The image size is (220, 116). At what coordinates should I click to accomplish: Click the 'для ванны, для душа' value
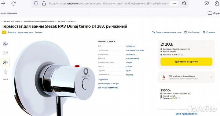135,50
